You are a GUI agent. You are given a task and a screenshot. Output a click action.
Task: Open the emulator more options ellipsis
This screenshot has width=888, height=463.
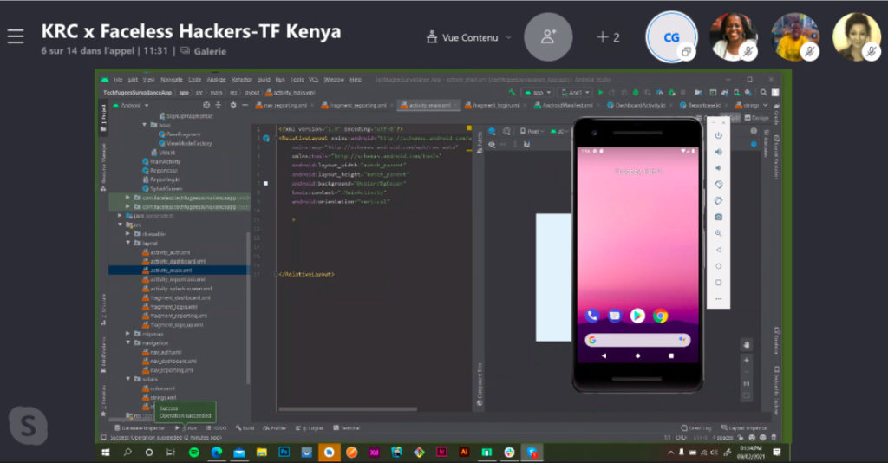pyautogui.click(x=718, y=298)
